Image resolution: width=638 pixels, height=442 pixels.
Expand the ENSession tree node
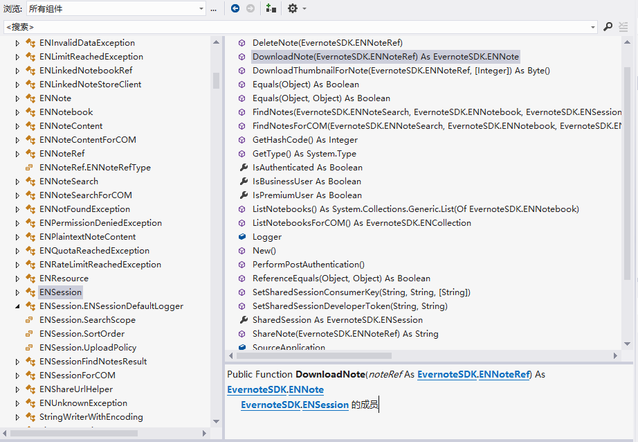[17, 292]
